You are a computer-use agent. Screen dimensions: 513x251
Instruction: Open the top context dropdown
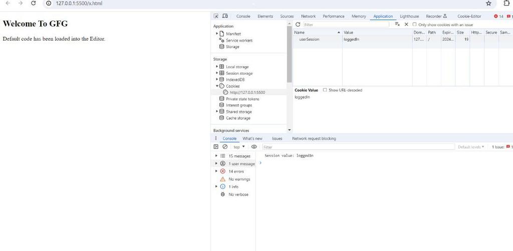tap(239, 147)
